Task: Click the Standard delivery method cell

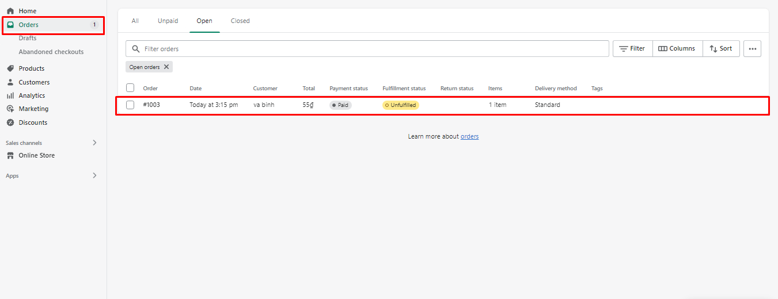Action: 547,105
